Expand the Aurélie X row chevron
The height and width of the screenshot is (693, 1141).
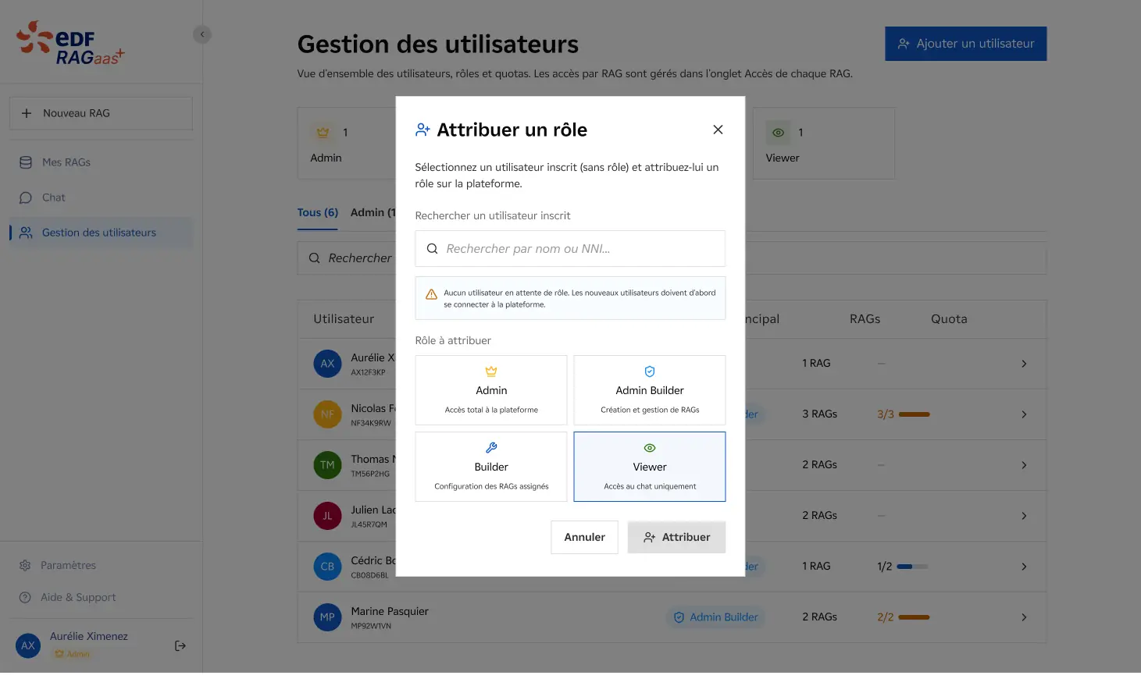(1024, 364)
